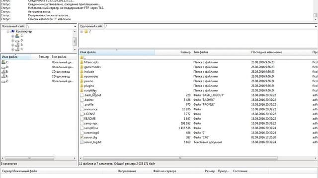Click the Сервер/Локальный файл queue column header

click(19, 171)
